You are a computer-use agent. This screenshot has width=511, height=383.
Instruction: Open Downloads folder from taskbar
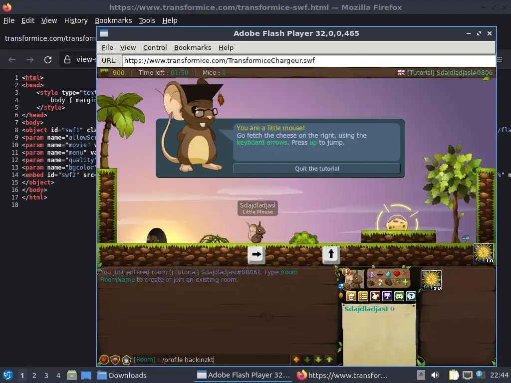[122, 376]
